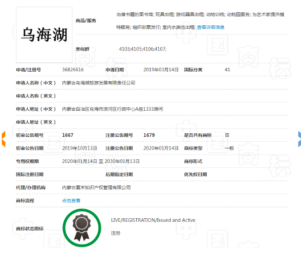Click the preliminary announcement date 2019年10月13日
The image size is (301, 259).
80,148
